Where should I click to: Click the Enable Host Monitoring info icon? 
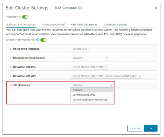(38, 40)
